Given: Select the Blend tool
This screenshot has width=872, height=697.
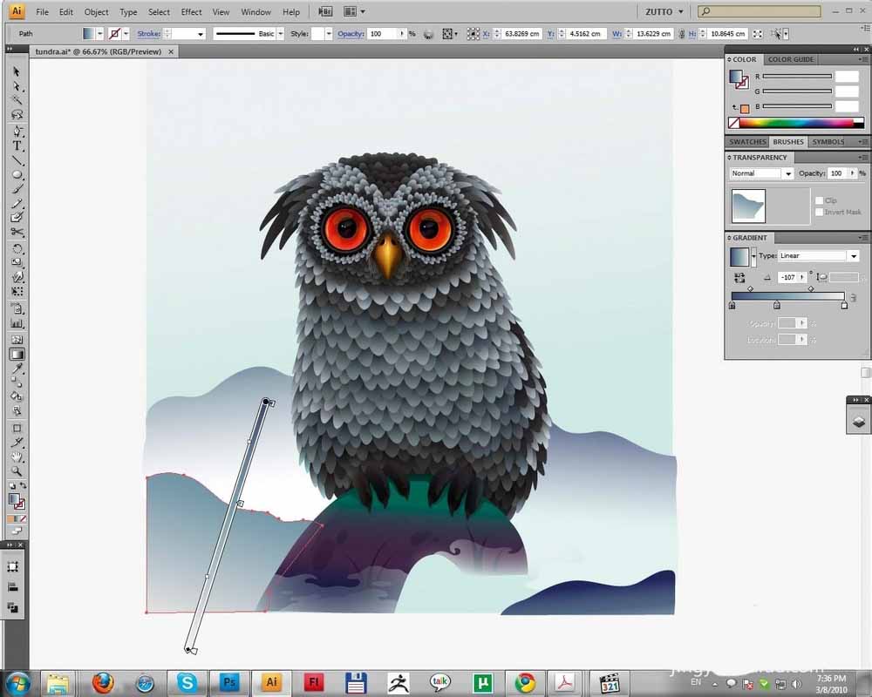Looking at the screenshot, I should click(17, 382).
